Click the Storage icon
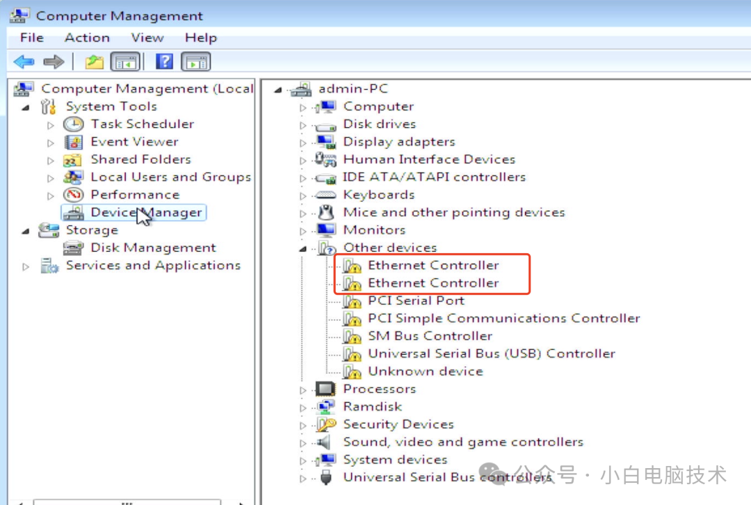Image resolution: width=751 pixels, height=505 pixels. 49,230
